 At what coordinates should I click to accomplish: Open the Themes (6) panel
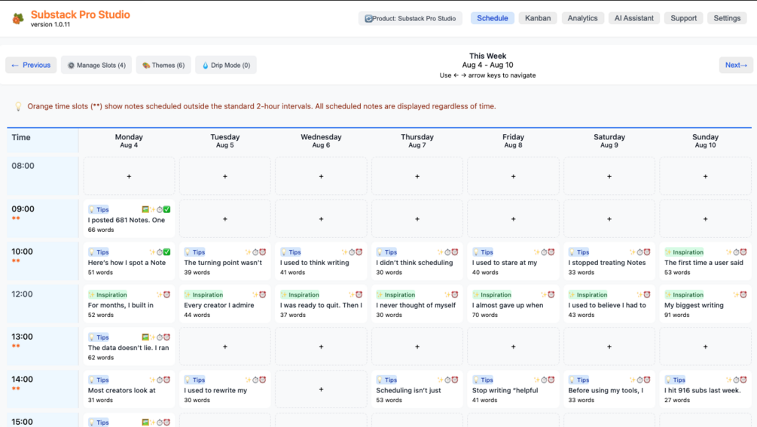click(x=163, y=66)
